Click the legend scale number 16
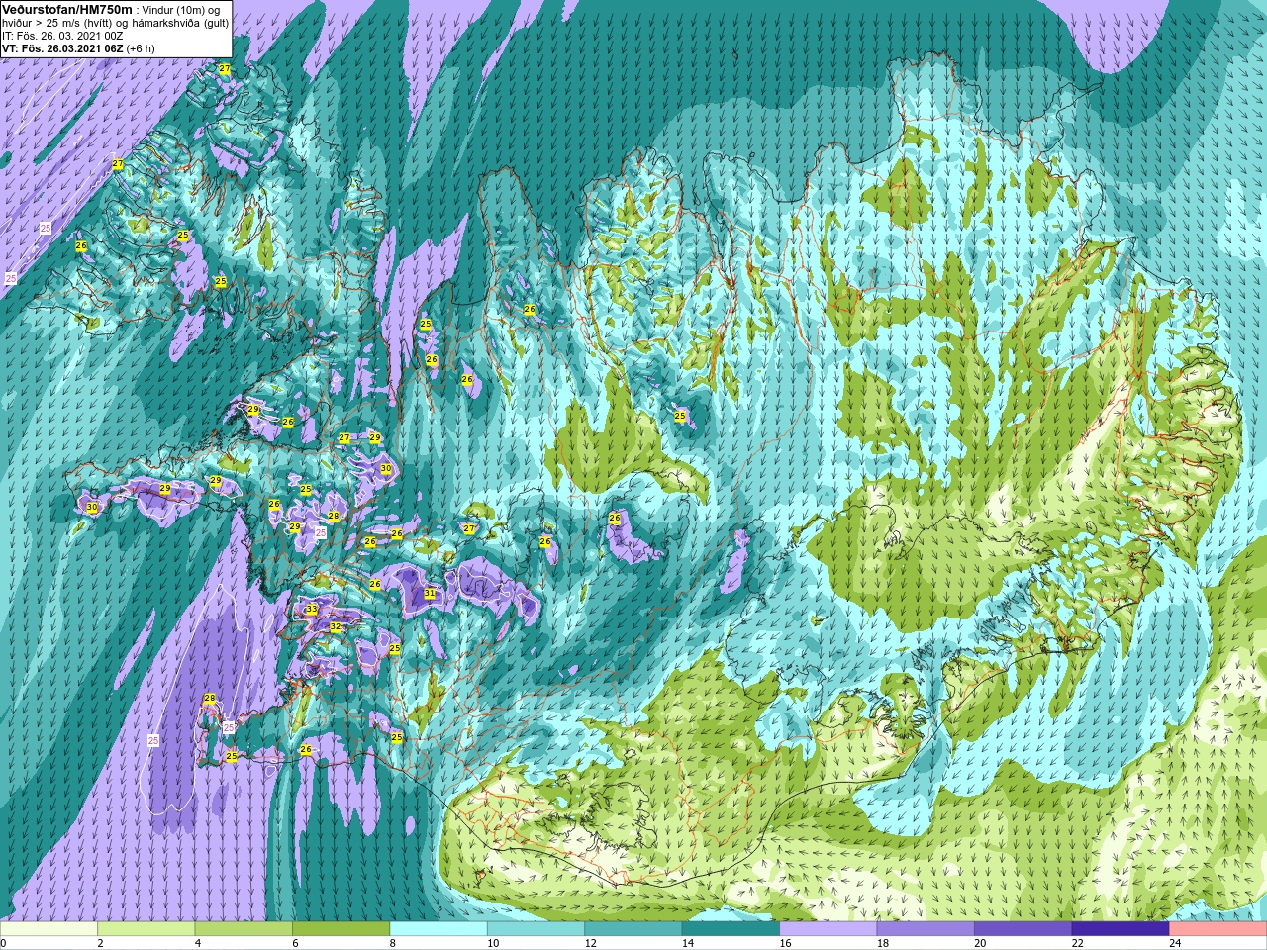The width and height of the screenshot is (1267, 950). [x=786, y=944]
